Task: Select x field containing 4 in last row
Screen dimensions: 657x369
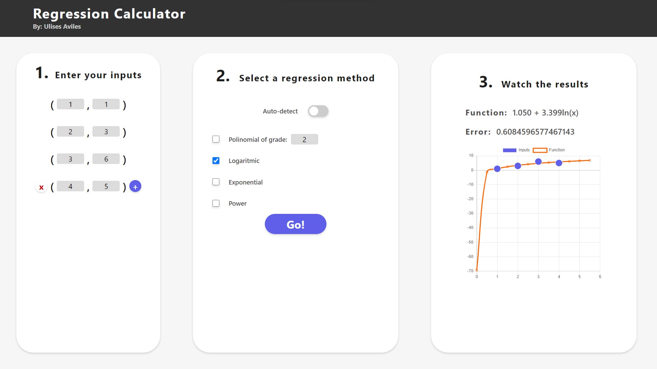Action: pyautogui.click(x=70, y=186)
